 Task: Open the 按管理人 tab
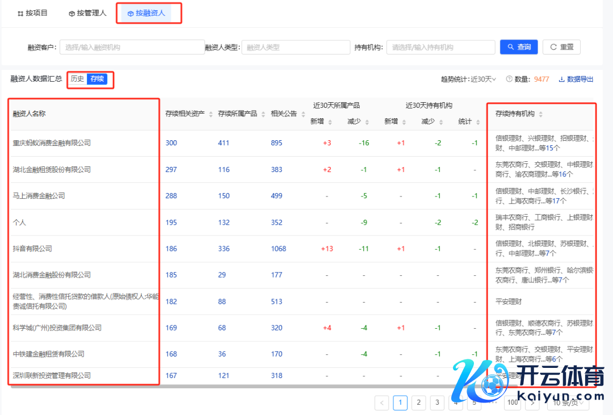pos(87,13)
